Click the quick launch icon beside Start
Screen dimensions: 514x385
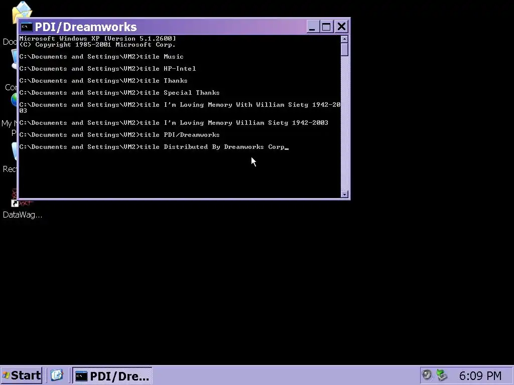click(x=57, y=375)
